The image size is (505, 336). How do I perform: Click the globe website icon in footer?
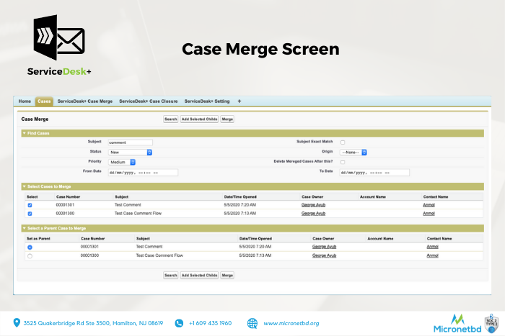point(252,323)
